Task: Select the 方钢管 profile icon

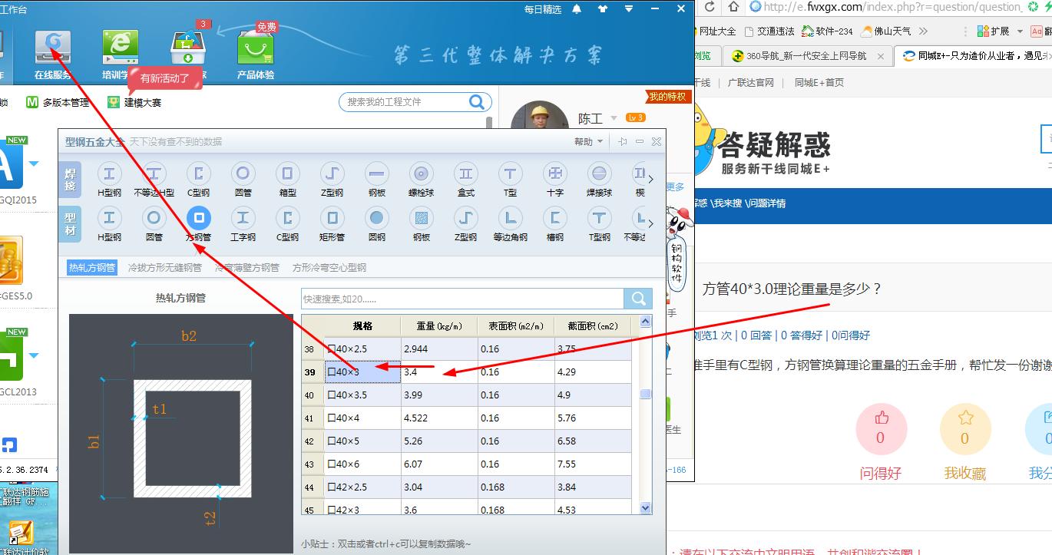Action: [x=199, y=218]
